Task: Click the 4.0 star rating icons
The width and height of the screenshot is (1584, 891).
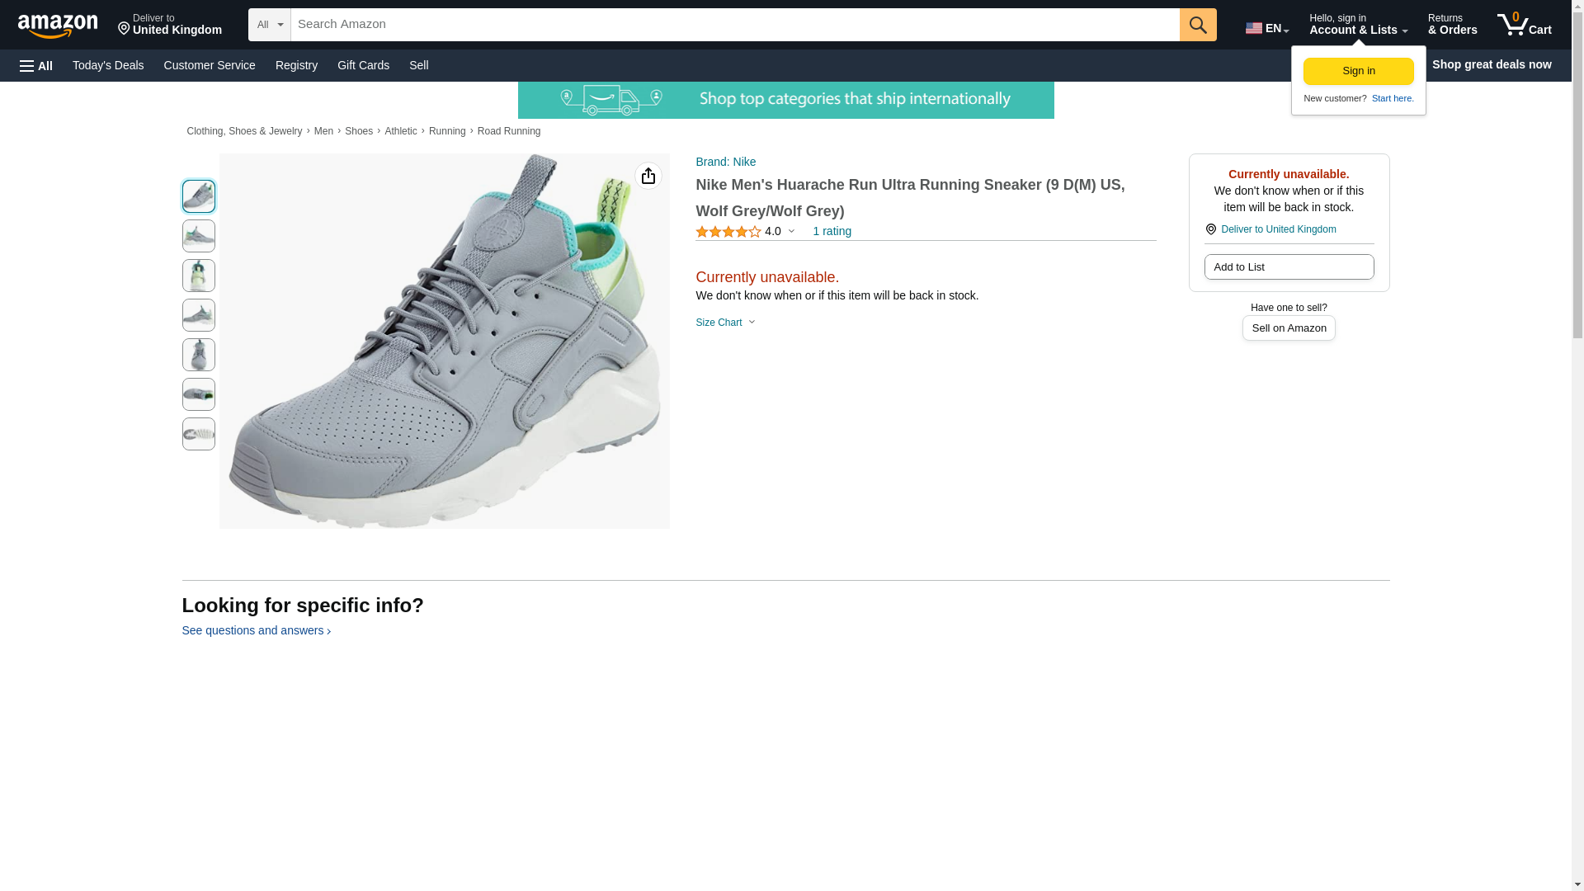Action: 728,232
